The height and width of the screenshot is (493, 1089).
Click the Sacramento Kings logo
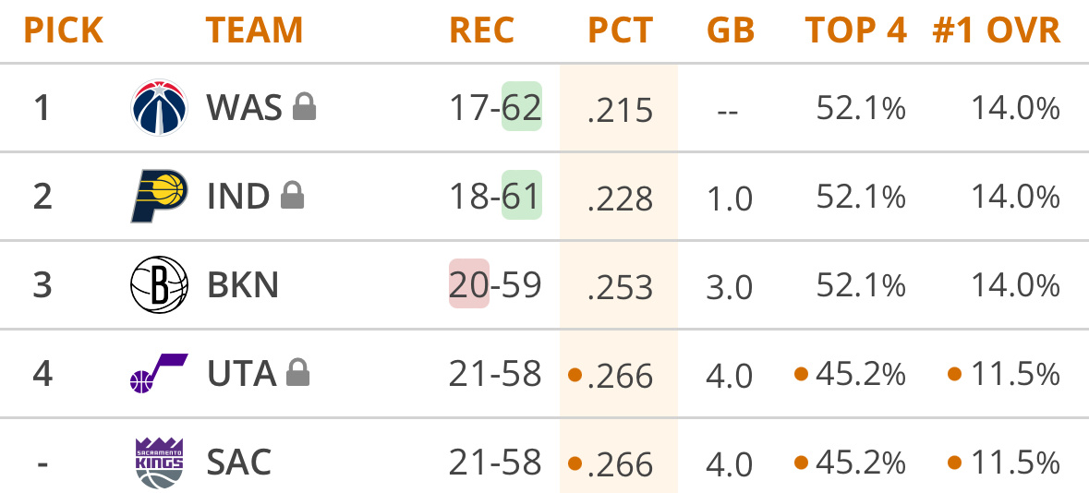point(159,461)
